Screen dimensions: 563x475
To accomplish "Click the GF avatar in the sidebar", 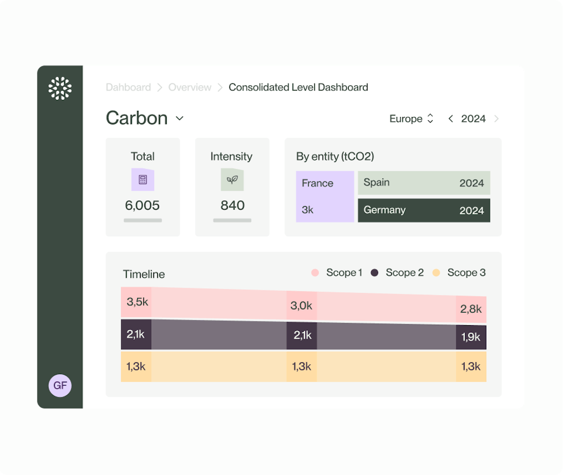I will pos(60,386).
